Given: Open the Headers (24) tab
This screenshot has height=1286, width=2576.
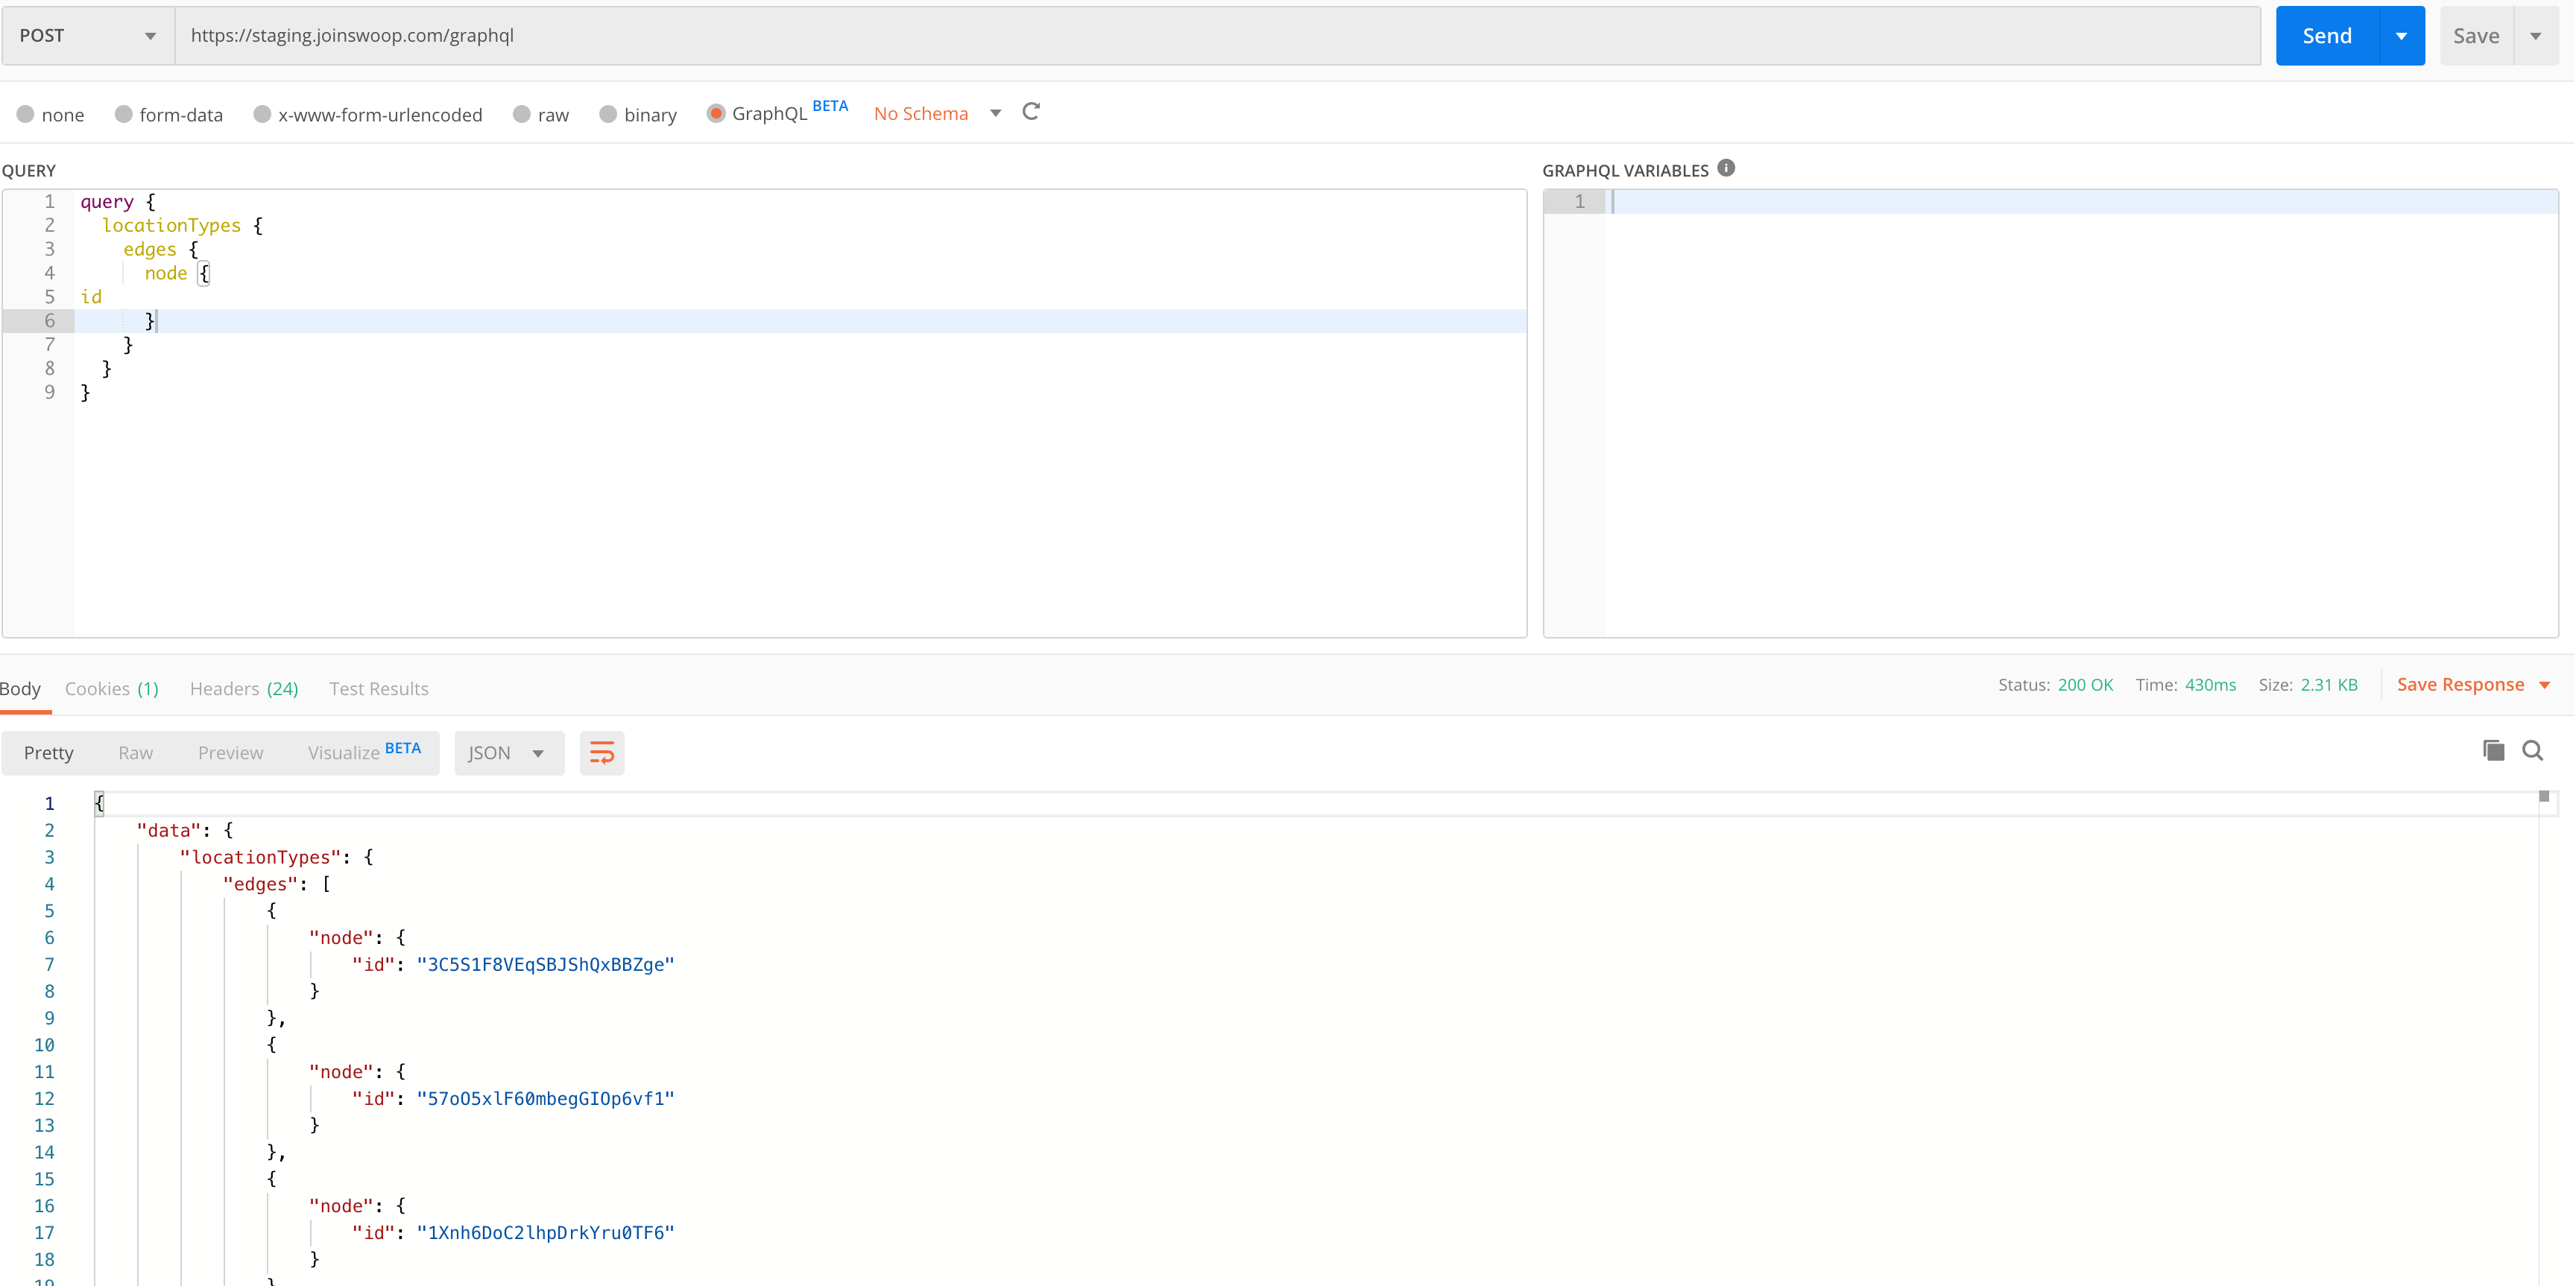Looking at the screenshot, I should pos(244,688).
